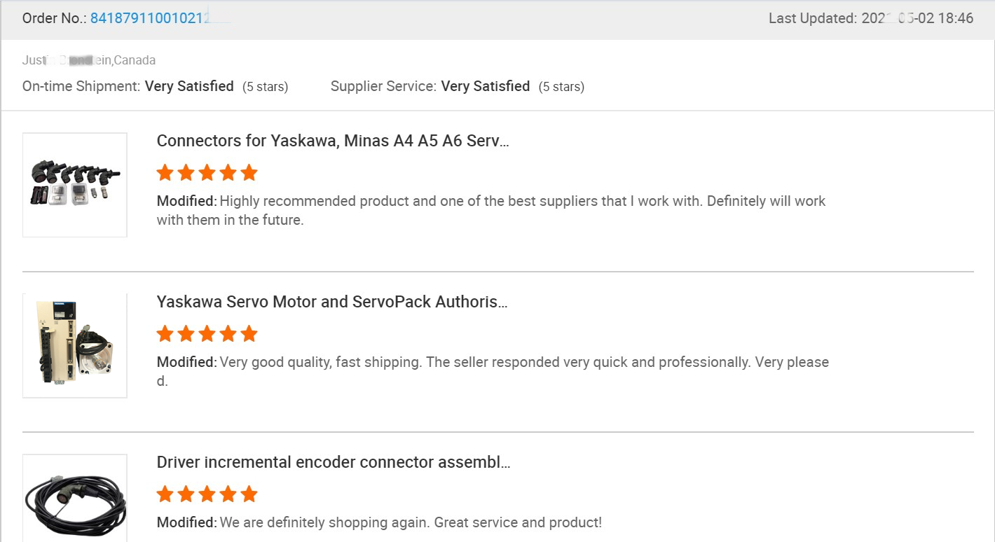Click the Supplier Service Very Satisfied rating
The width and height of the screenshot is (995, 542).
pyautogui.click(x=486, y=86)
